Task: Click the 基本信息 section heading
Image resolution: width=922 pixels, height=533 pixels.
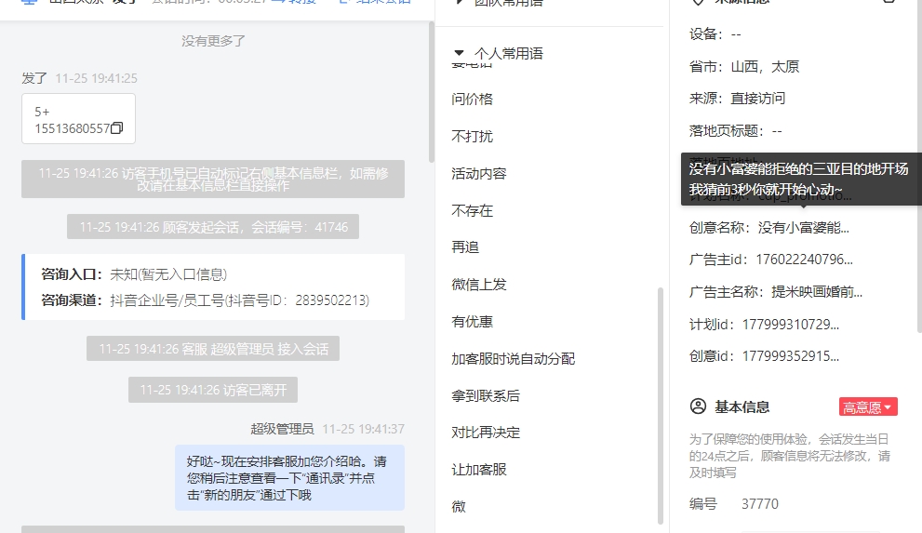Action: click(742, 406)
